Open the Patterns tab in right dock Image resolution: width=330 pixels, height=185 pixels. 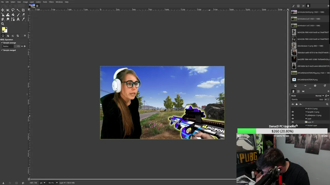tap(298, 6)
